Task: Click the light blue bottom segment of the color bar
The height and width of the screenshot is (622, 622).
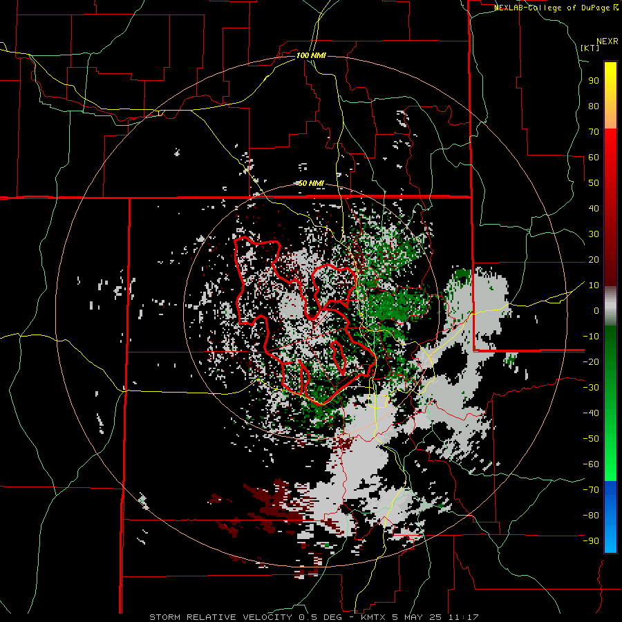Action: (610, 540)
